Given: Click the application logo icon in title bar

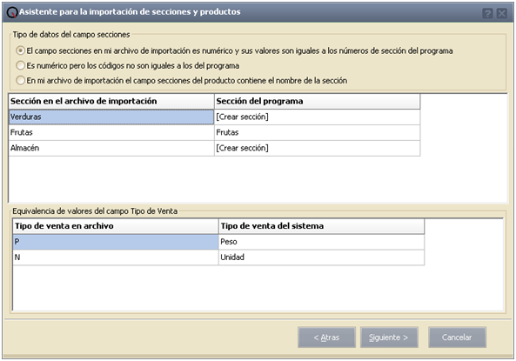Looking at the screenshot, I should point(12,12).
